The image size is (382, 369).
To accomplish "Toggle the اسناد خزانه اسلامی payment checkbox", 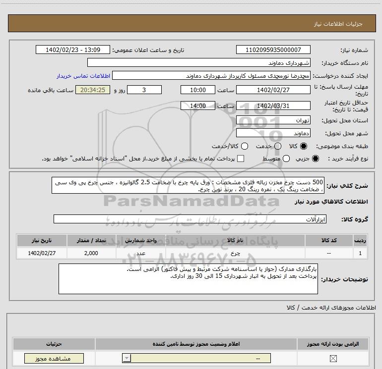I will pos(241,158).
